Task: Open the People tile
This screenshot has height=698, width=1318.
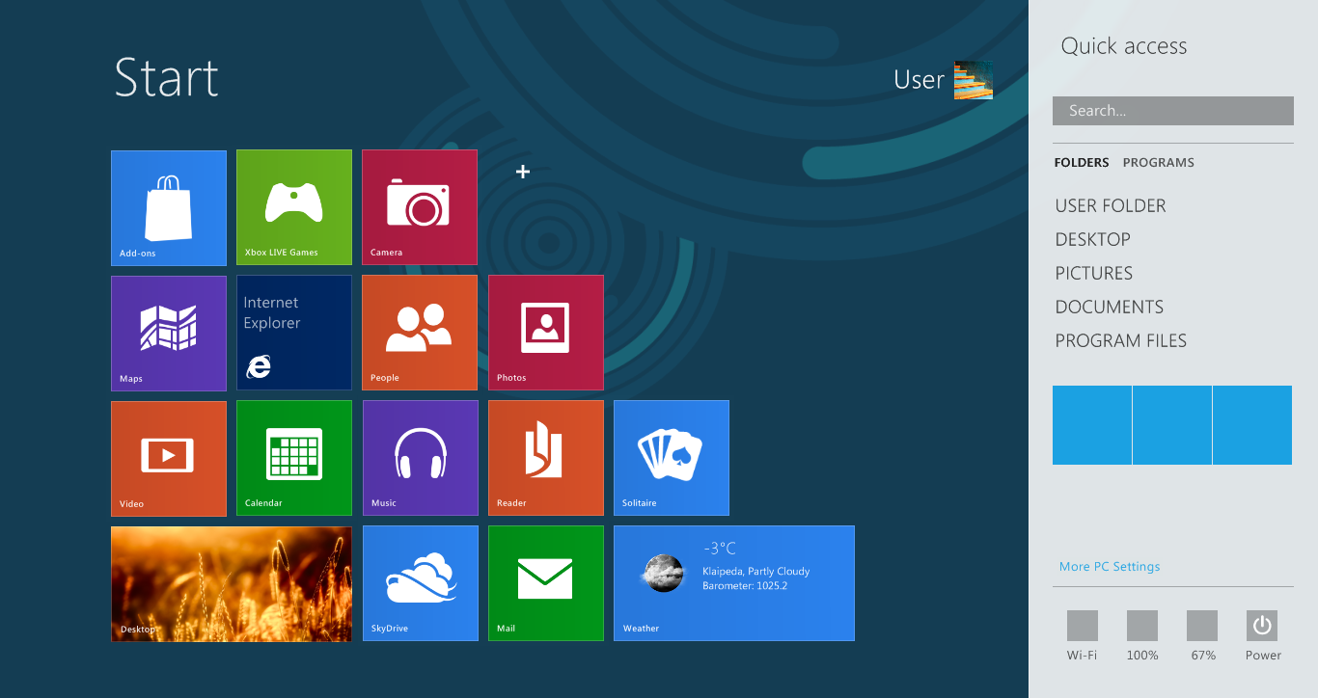Action: pyautogui.click(x=420, y=333)
